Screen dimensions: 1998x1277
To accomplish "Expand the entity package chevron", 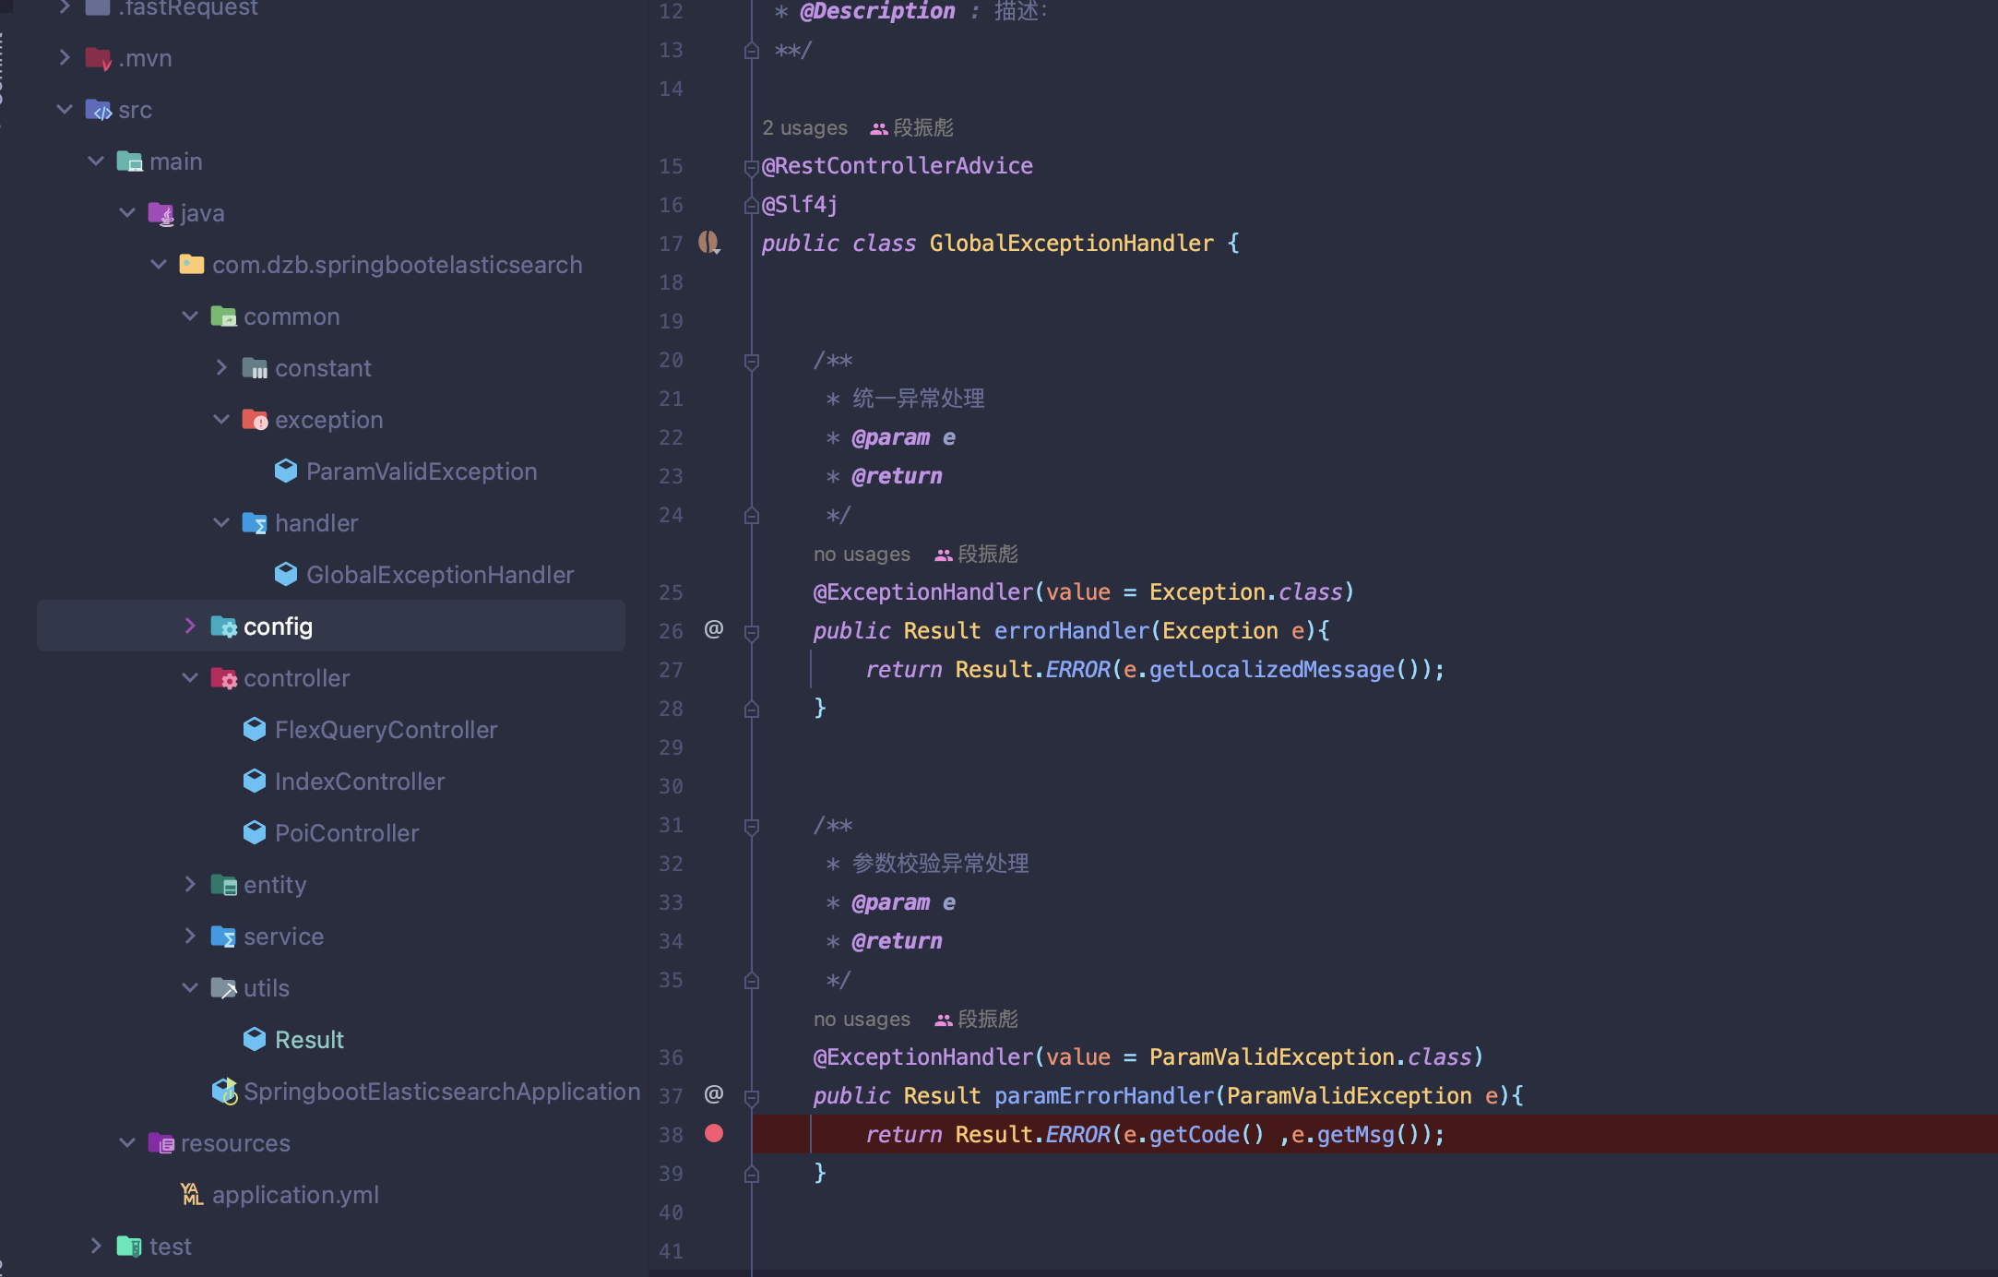I will 190,885.
